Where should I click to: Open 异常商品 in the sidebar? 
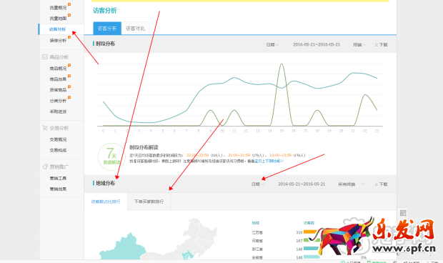tap(58, 90)
